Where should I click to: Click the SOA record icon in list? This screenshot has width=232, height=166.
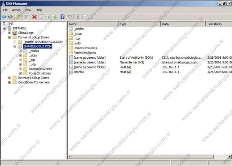click(x=71, y=57)
